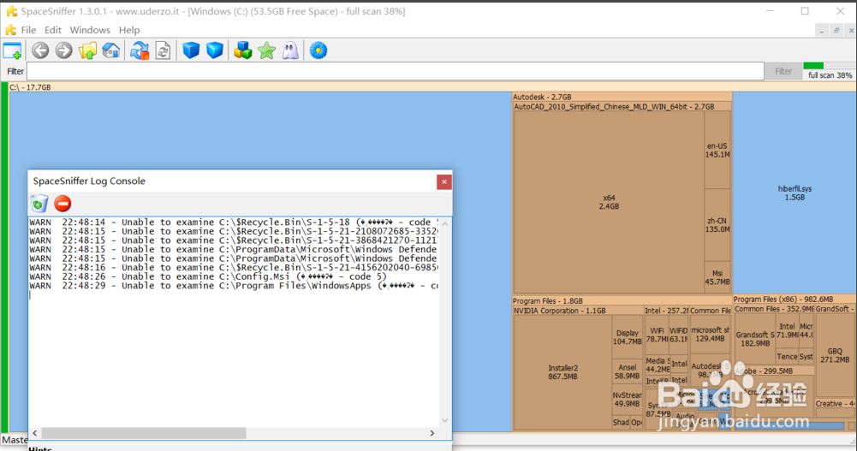This screenshot has height=451, width=857.
Task: Click the log vertical scroll down arrow
Action: [x=444, y=420]
